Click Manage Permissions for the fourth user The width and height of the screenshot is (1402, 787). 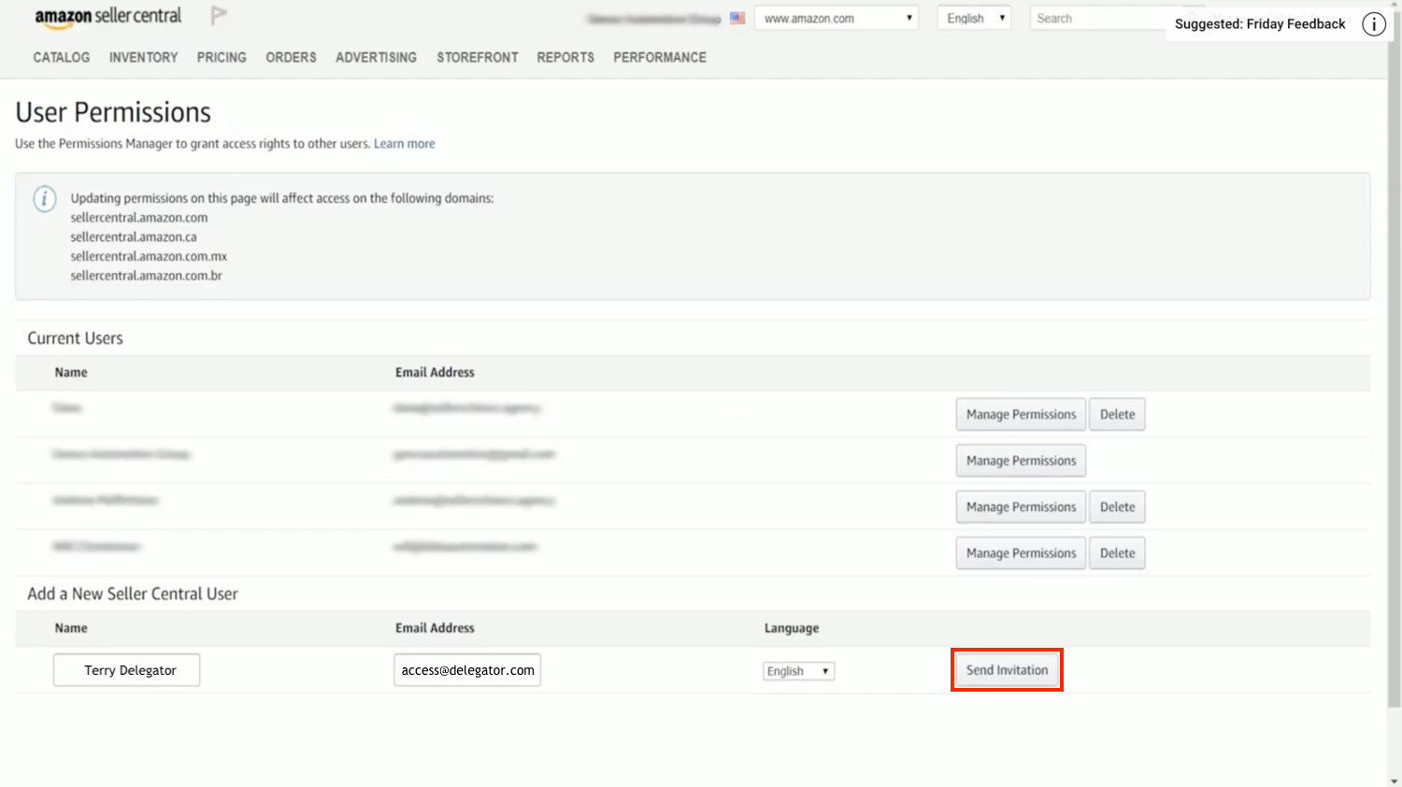(1021, 553)
